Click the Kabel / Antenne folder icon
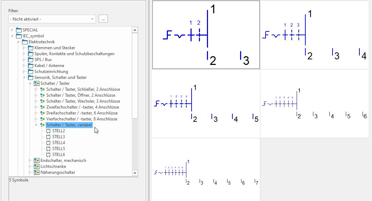 point(31,66)
